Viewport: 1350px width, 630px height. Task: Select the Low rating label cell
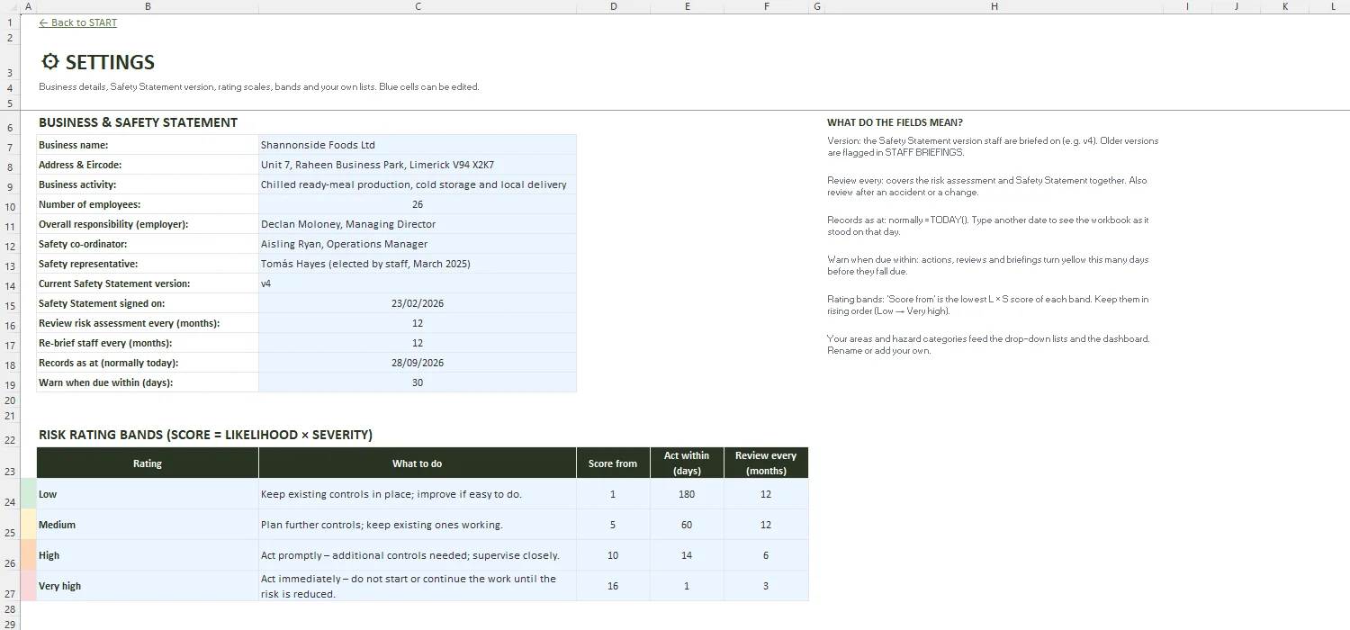click(148, 494)
